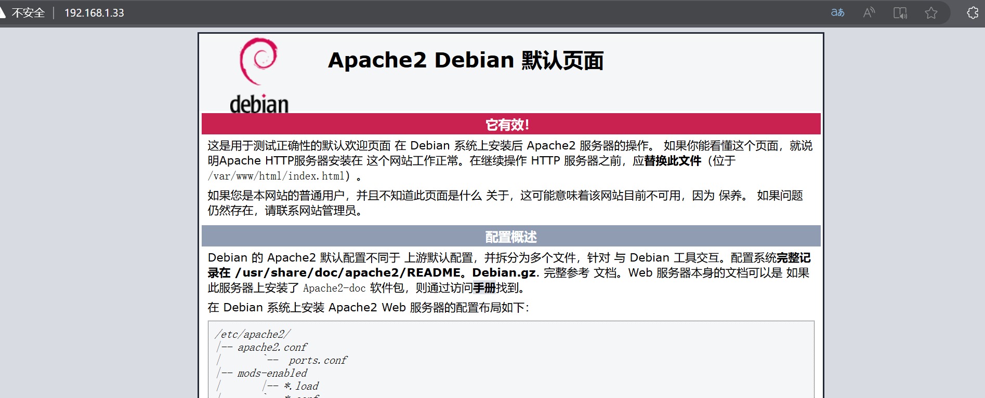The width and height of the screenshot is (985, 398).
Task: Click the "它有效!" red banner
Action: coord(511,124)
